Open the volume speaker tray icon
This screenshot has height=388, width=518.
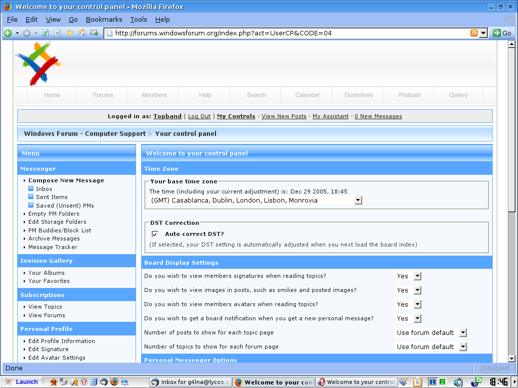tap(458, 382)
